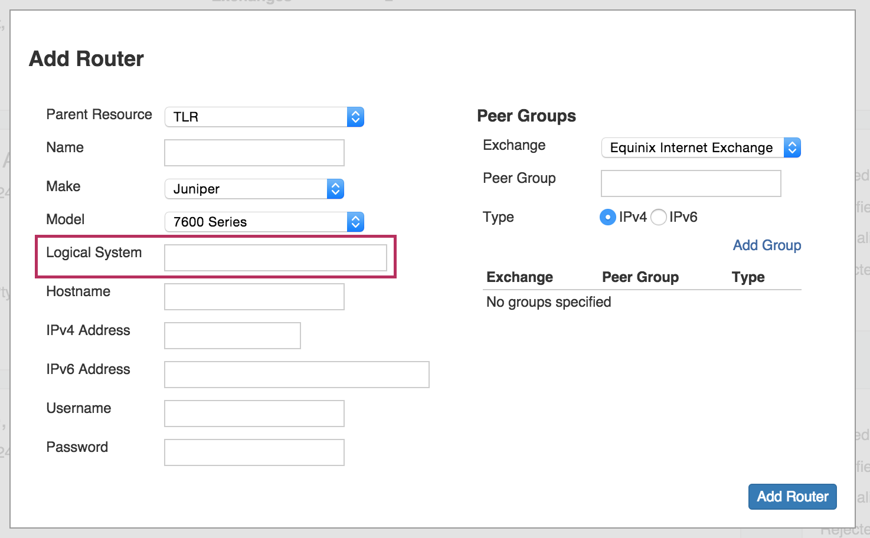The width and height of the screenshot is (870, 538).
Task: Click the Exchange column header
Action: point(519,277)
